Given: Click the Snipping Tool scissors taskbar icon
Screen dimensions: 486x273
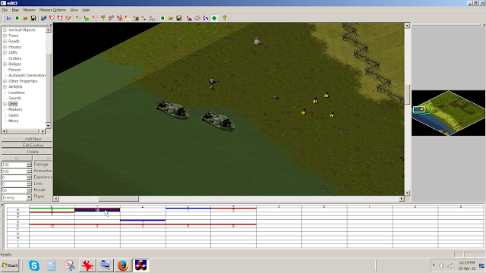Looking at the screenshot, I should 70,265.
